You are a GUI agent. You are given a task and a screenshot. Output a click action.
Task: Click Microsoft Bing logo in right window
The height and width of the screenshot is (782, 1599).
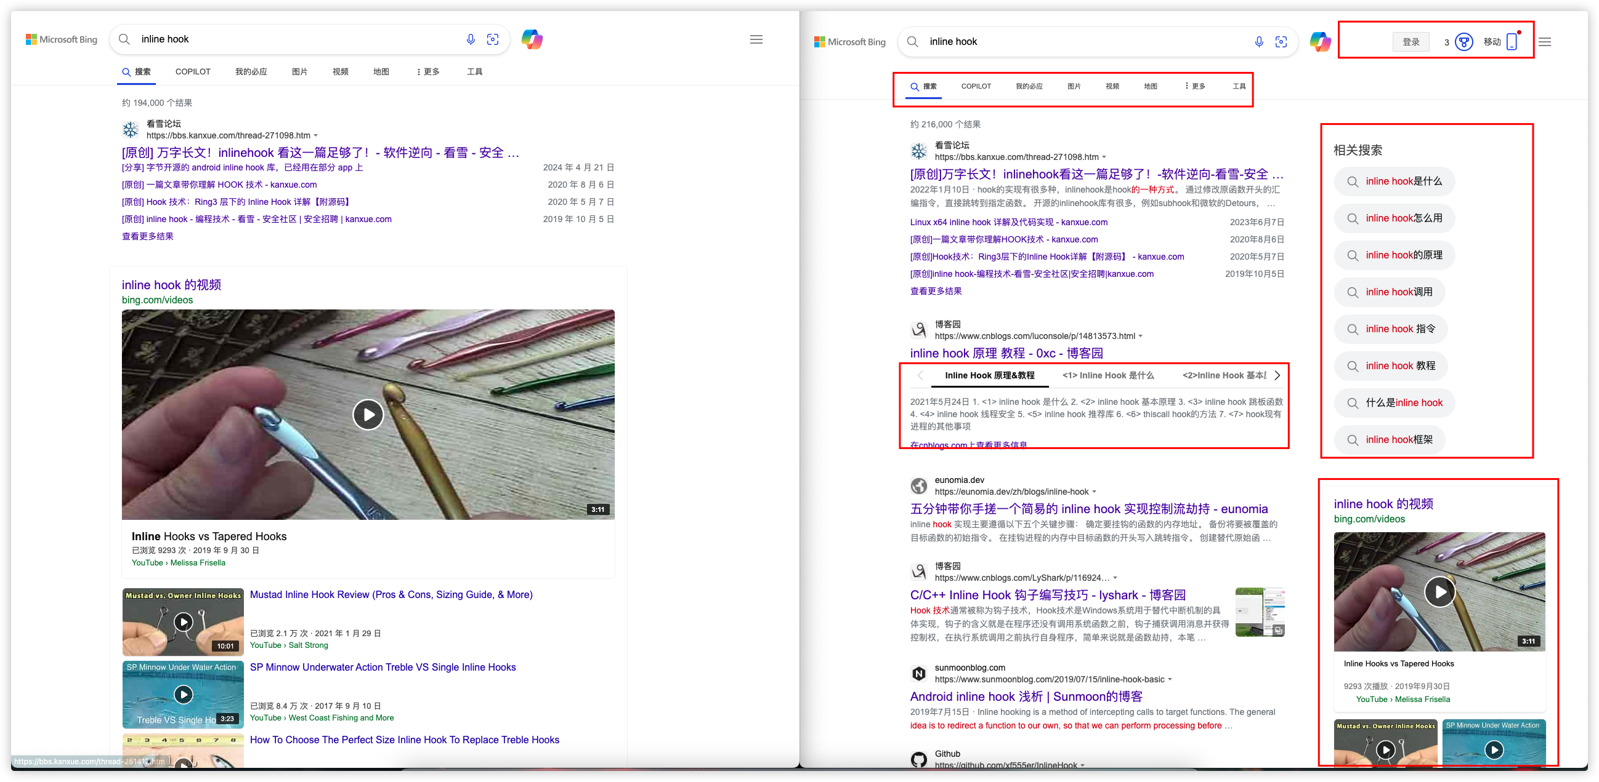[850, 42]
